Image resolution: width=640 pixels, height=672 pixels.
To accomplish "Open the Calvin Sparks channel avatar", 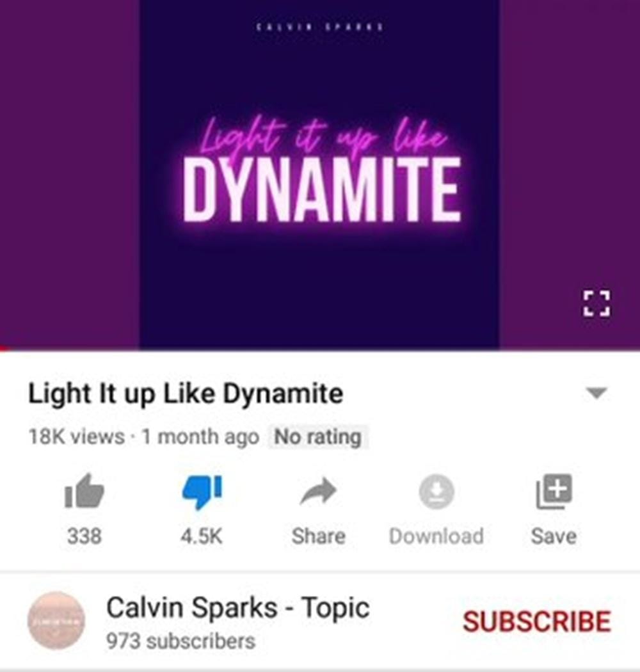I will pyautogui.click(x=56, y=621).
